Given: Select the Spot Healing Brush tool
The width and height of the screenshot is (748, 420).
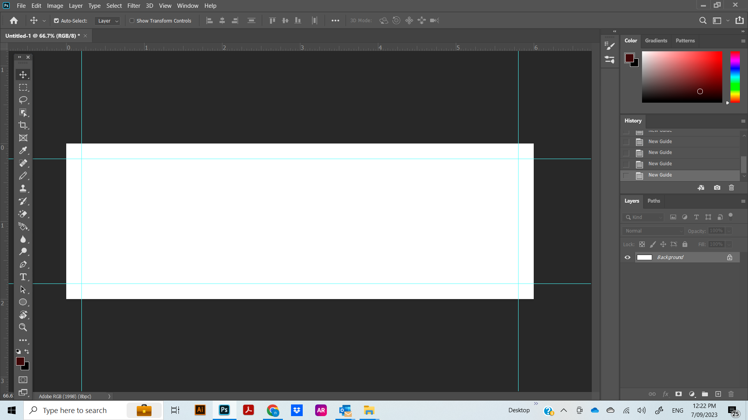Looking at the screenshot, I should click(23, 163).
